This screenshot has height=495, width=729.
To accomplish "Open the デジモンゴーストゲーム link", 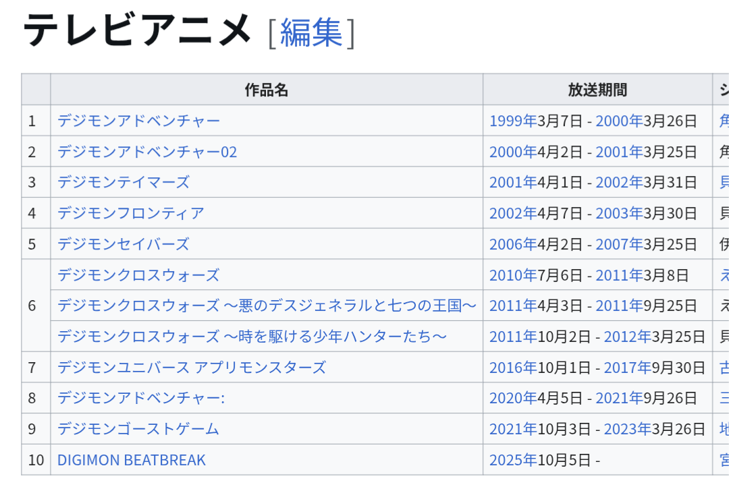I will tap(138, 429).
